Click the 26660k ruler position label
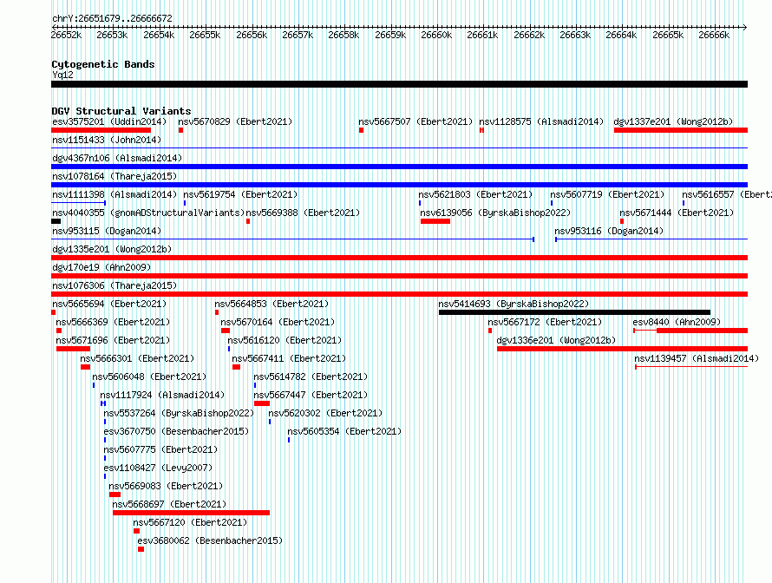 pos(436,35)
